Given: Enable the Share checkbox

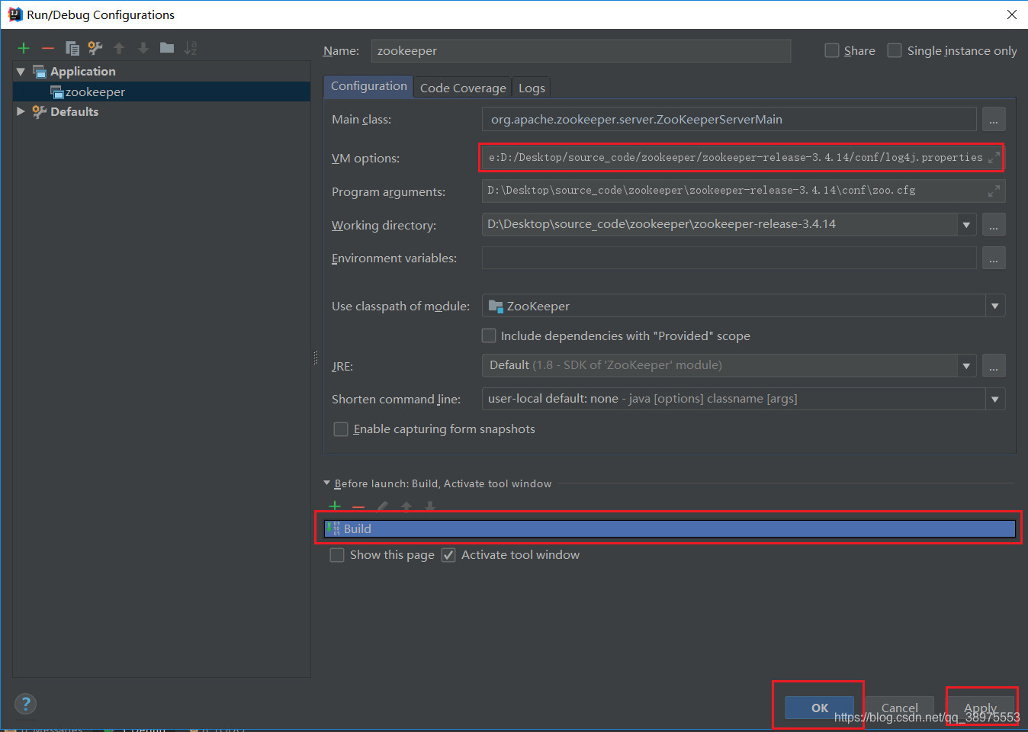Looking at the screenshot, I should click(832, 50).
